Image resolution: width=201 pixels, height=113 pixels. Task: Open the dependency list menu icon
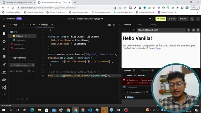[33, 65]
